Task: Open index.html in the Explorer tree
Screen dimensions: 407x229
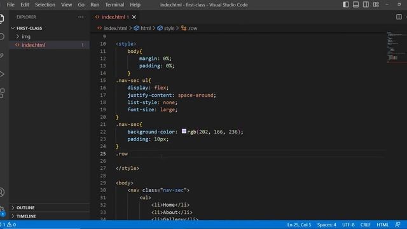Action: [34, 45]
